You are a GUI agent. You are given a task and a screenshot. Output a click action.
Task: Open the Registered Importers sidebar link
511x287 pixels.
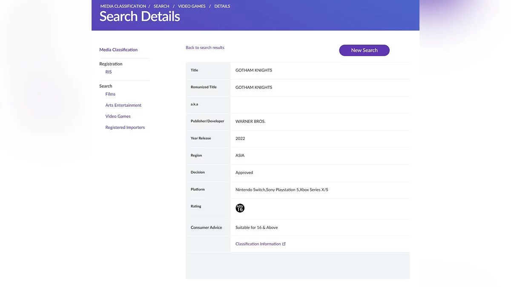pos(125,128)
